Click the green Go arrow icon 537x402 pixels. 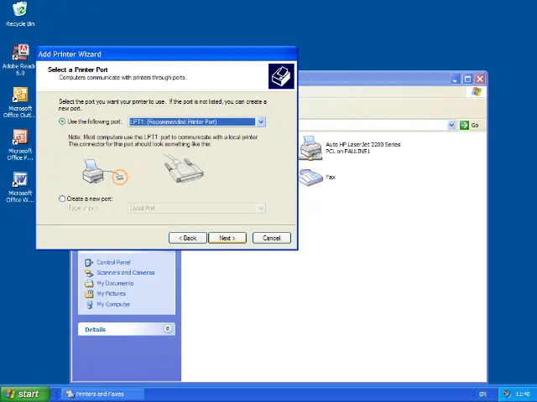tap(464, 125)
